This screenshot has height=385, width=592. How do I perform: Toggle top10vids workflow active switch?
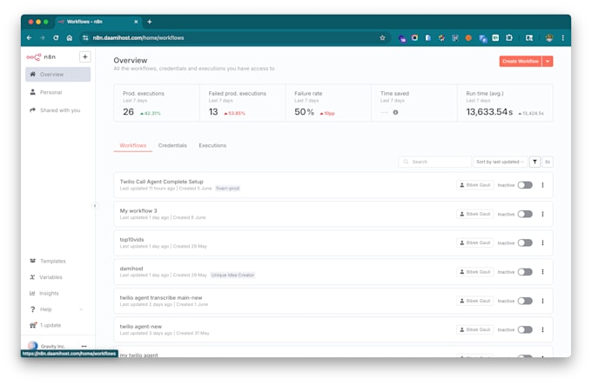tap(525, 243)
